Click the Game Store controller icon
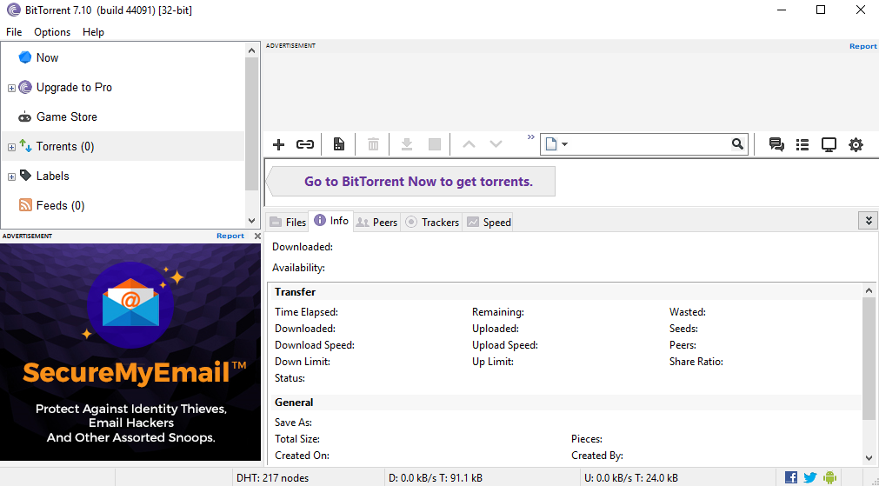 click(x=24, y=117)
